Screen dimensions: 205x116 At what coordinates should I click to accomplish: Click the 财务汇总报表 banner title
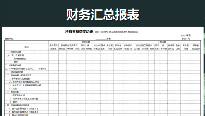click(x=103, y=14)
